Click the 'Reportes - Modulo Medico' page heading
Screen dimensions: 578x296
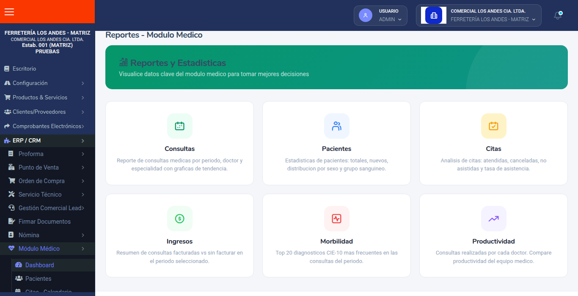154,35
